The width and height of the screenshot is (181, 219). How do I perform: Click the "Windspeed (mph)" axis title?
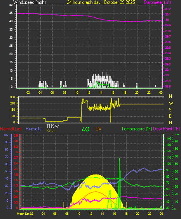[29, 2]
